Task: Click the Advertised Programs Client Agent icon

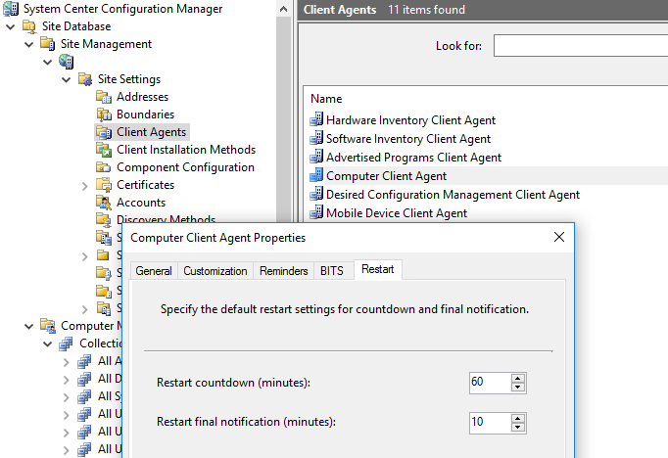Action: [x=316, y=157]
